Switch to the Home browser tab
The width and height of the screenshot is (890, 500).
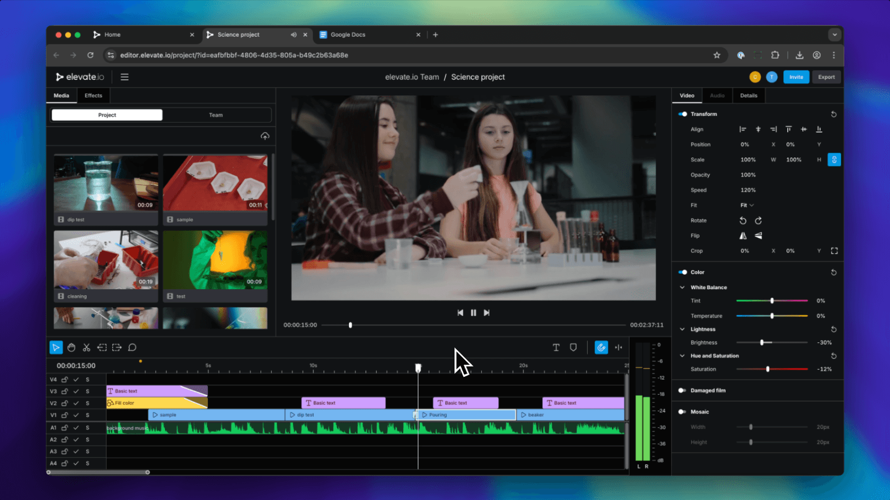143,34
